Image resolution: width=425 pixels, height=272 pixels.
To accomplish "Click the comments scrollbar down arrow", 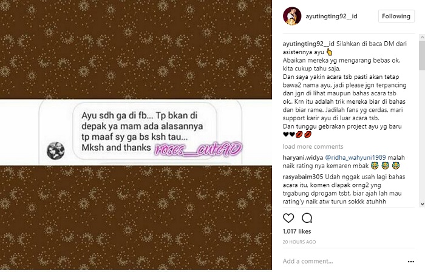I will 422,204.
